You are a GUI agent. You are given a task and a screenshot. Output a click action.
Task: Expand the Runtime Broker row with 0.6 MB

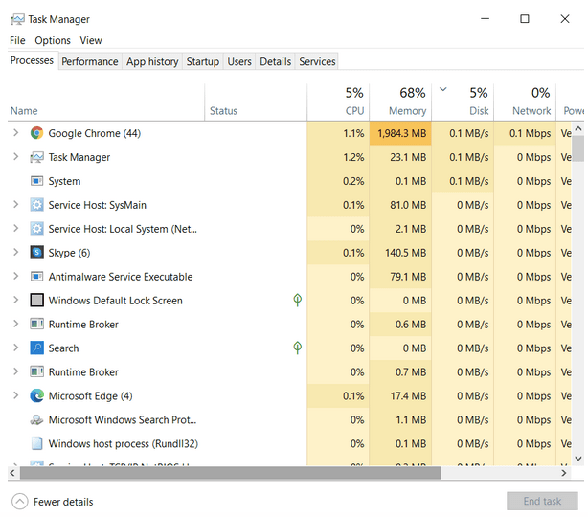[x=15, y=324]
